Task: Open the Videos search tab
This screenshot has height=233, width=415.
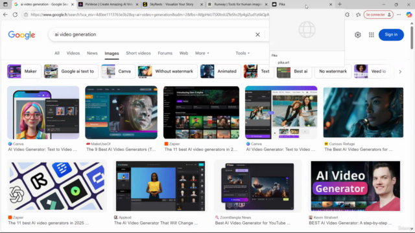Action: (x=73, y=53)
